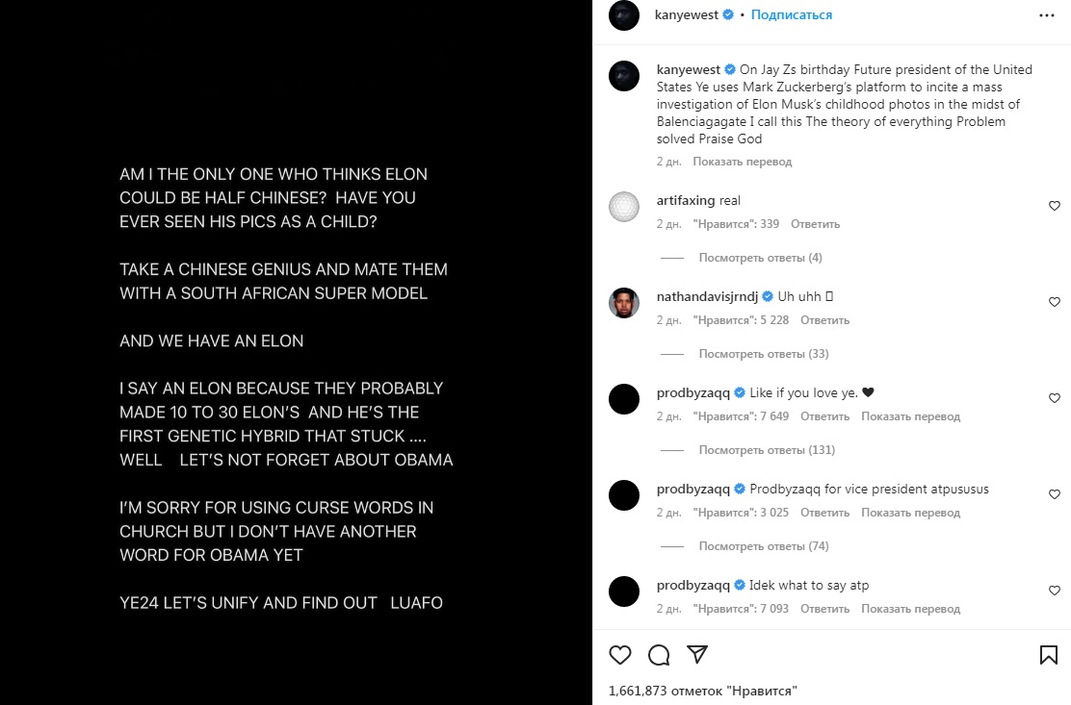This screenshot has height=705, width=1071.
Task: Click the blue Подписаться follow button
Action: (x=792, y=15)
